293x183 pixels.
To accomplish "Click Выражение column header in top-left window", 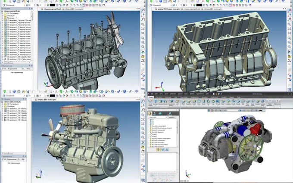I will 12,69.
